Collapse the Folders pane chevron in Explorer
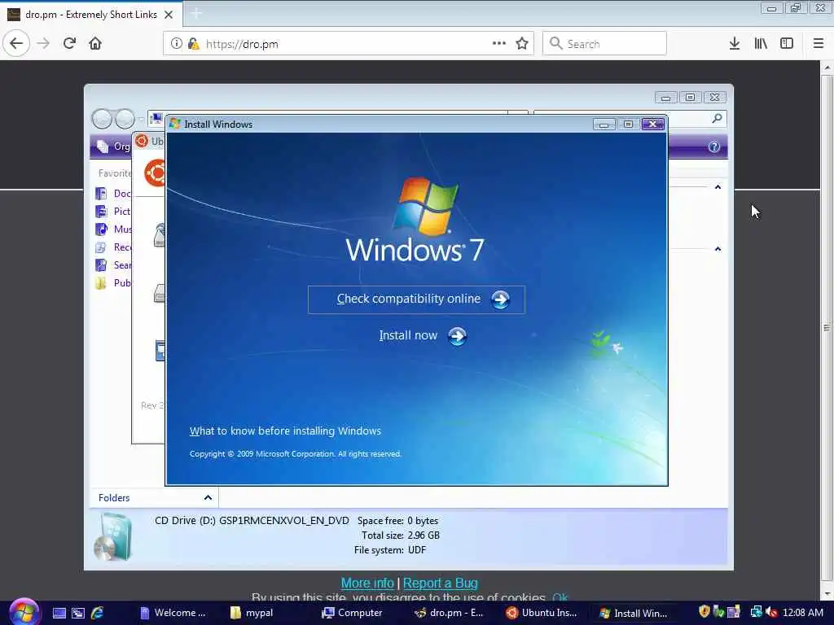 pyautogui.click(x=208, y=498)
